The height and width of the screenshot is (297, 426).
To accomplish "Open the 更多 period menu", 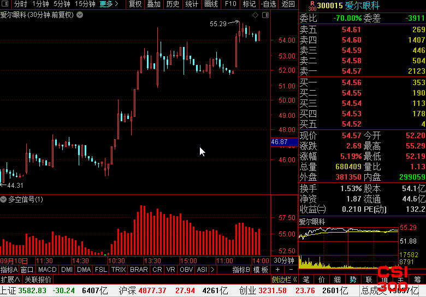I will (109, 4).
